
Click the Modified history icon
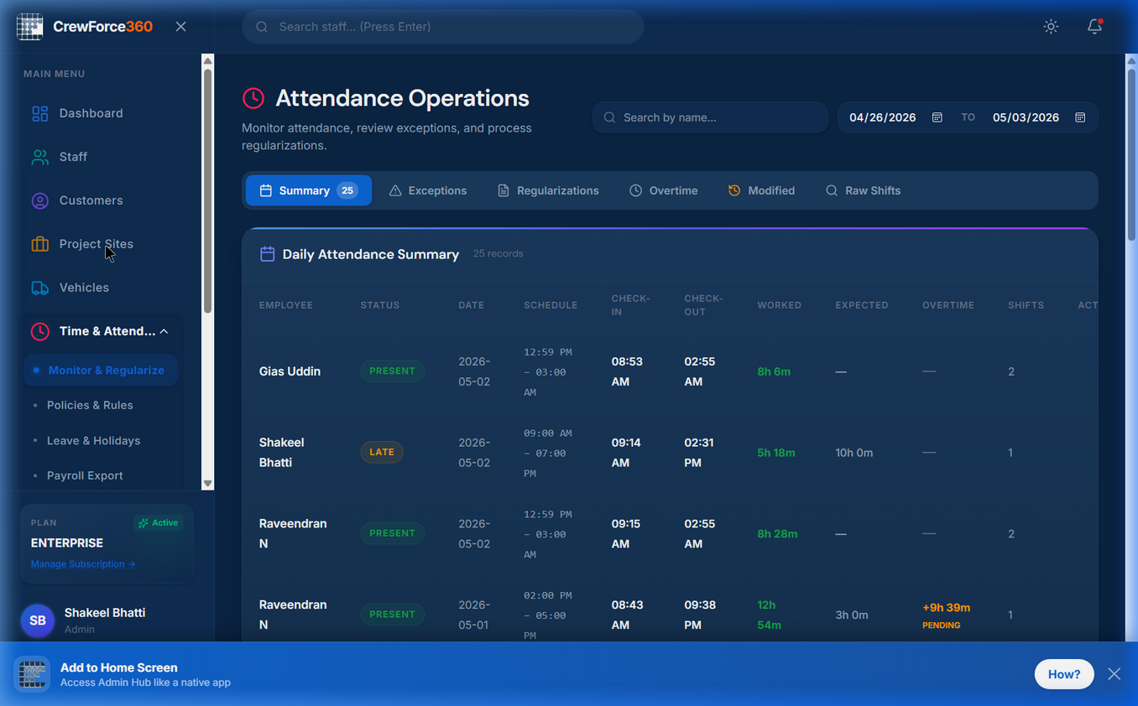click(x=734, y=190)
